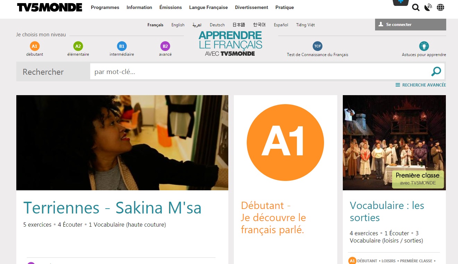The height and width of the screenshot is (264, 458).
Task: Open the Terriennes - Sakina M'sa title
Action: pyautogui.click(x=112, y=208)
